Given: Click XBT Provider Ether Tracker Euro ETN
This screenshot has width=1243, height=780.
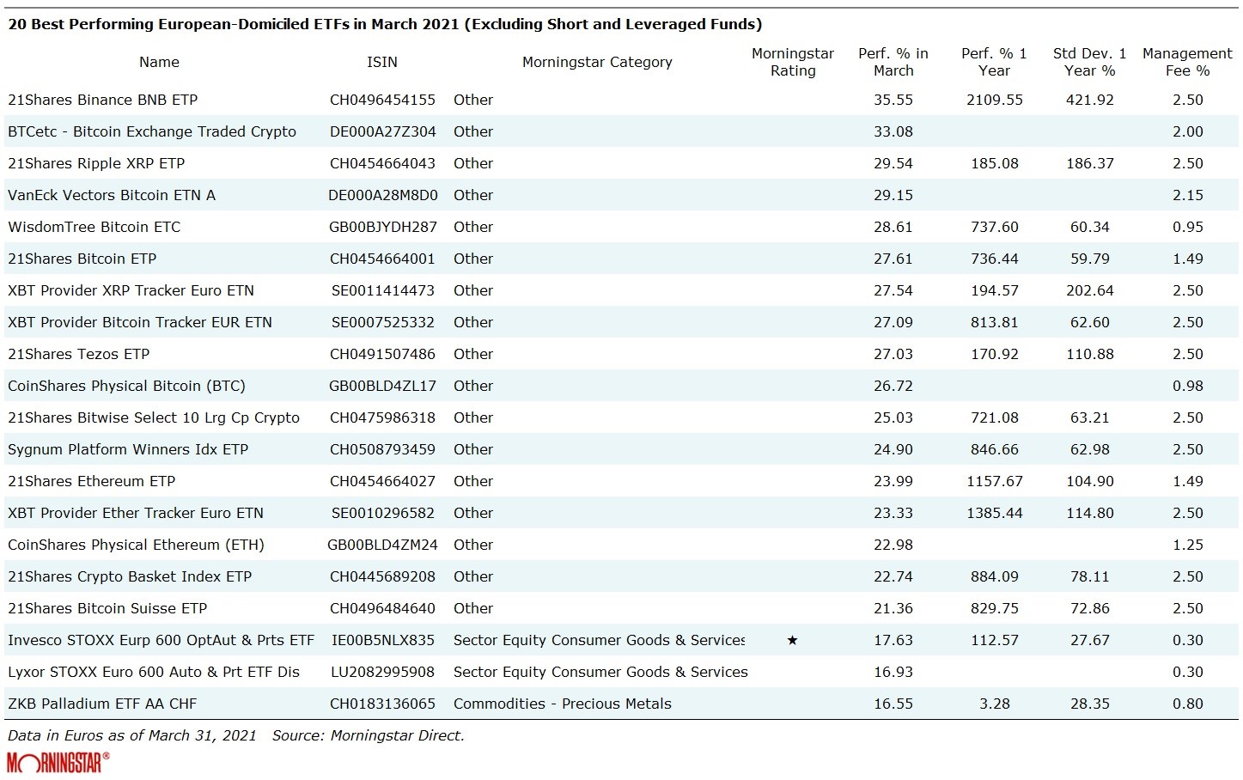Looking at the screenshot, I should pos(136,513).
